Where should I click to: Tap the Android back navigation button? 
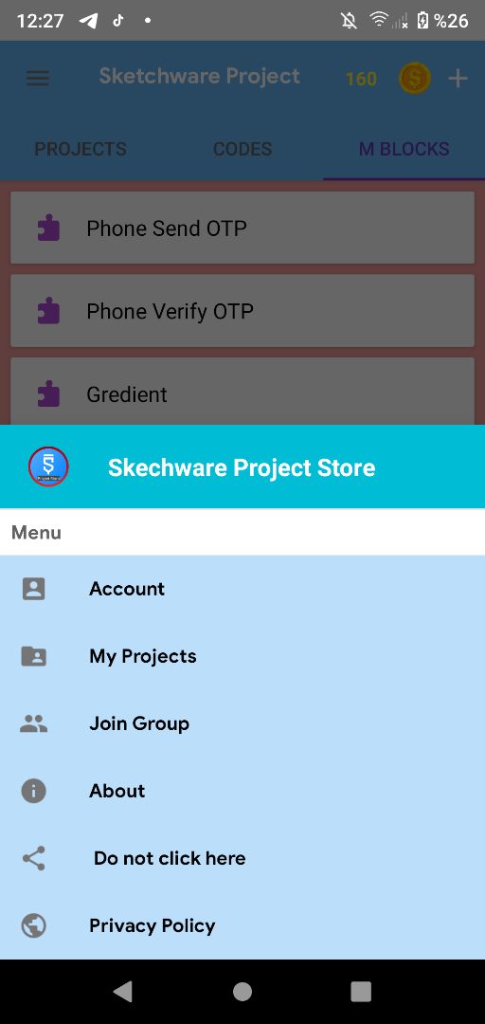pyautogui.click(x=123, y=991)
